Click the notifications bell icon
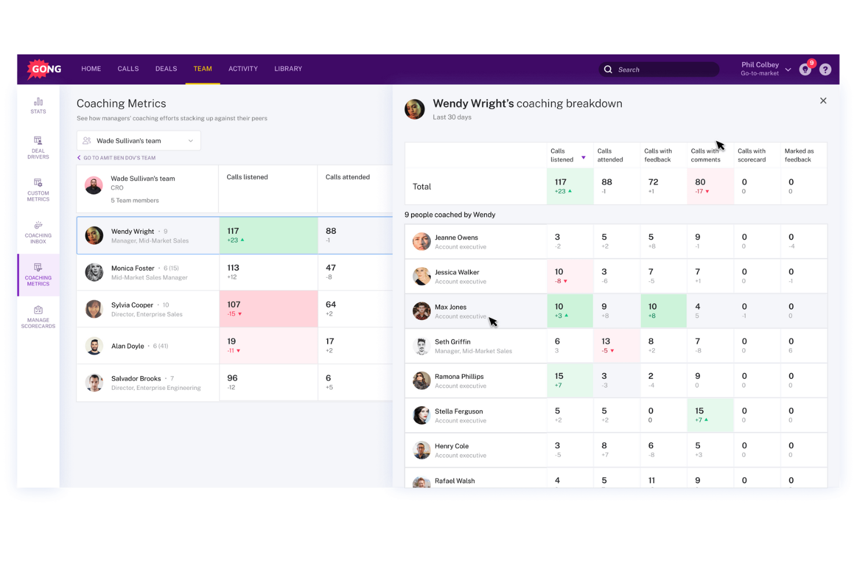 tap(805, 69)
